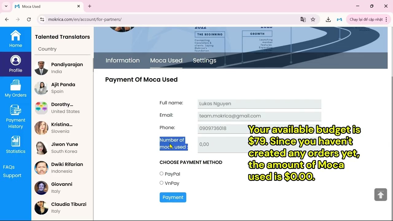Open Dorothy's translator avatar
This screenshot has width=393, height=221.
pyautogui.click(x=41, y=108)
